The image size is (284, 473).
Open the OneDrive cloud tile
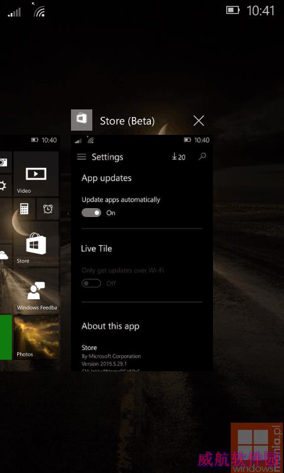(6, 255)
